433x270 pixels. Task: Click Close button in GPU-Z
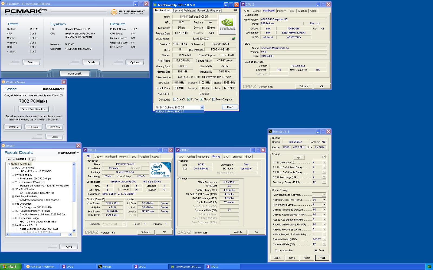[x=230, y=107]
